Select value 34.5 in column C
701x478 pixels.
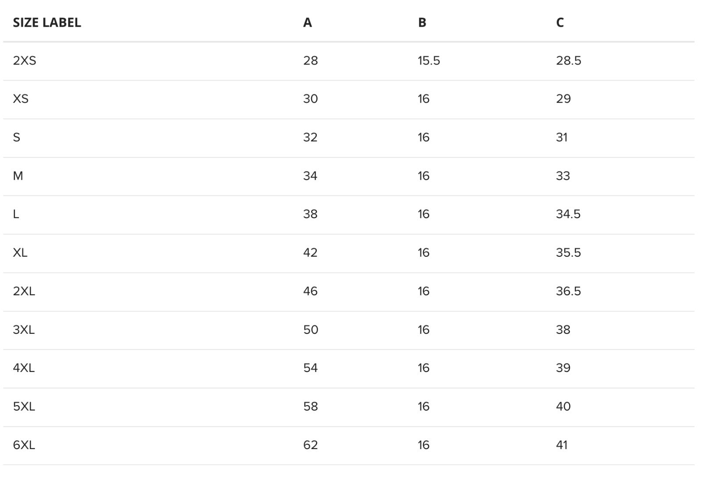568,214
